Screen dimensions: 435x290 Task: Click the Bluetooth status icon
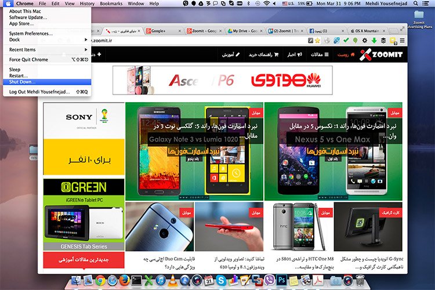click(x=249, y=3)
